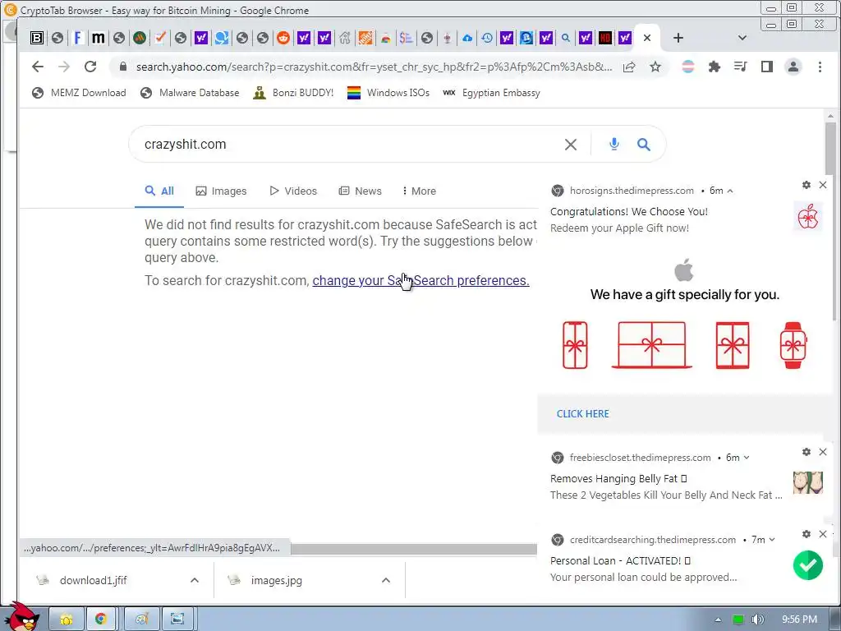
Task: Open the media controls icon
Action: pos(740,67)
